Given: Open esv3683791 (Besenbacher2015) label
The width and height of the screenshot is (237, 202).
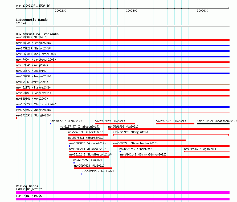Looking at the screenshot, I should [x=135, y=143].
